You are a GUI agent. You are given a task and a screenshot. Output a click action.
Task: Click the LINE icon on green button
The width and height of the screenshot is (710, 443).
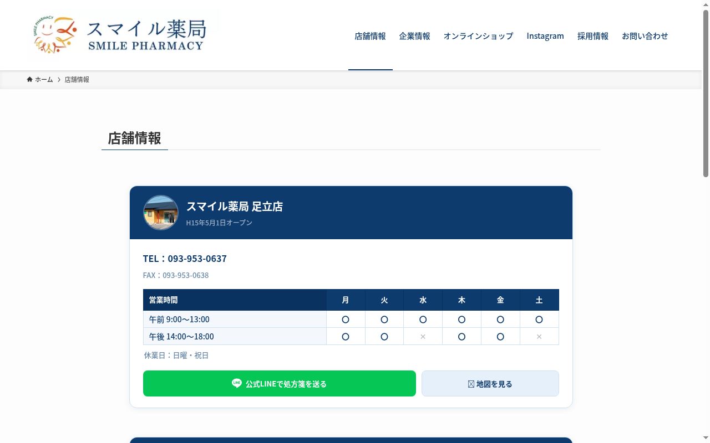[237, 383]
